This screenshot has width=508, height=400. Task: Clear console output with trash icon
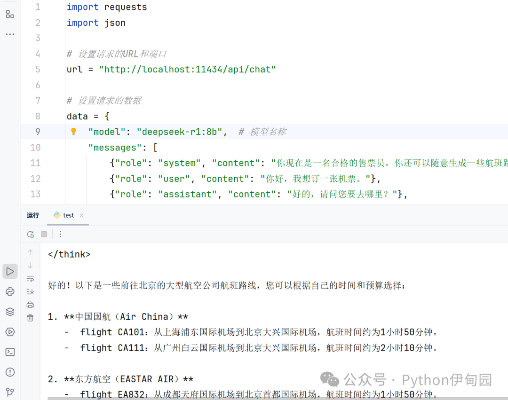(31, 318)
